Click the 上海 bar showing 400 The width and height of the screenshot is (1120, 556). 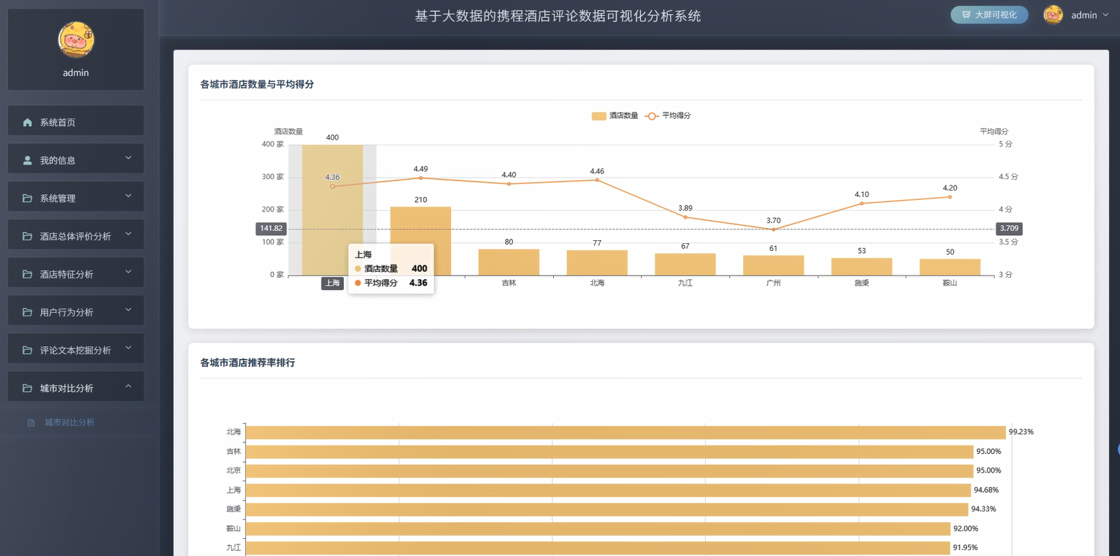(332, 210)
